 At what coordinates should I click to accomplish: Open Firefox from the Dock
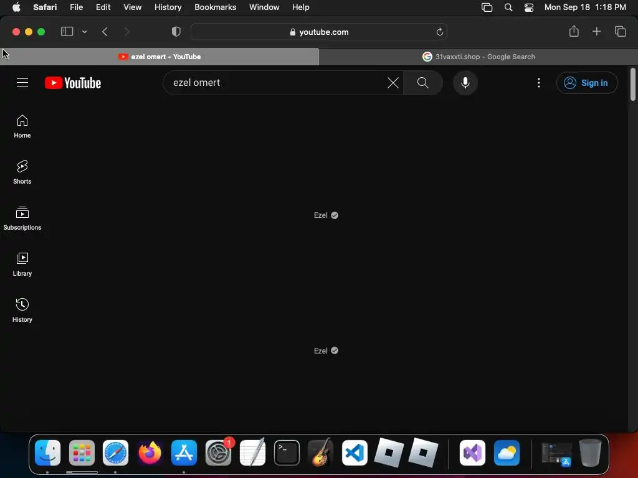point(150,452)
